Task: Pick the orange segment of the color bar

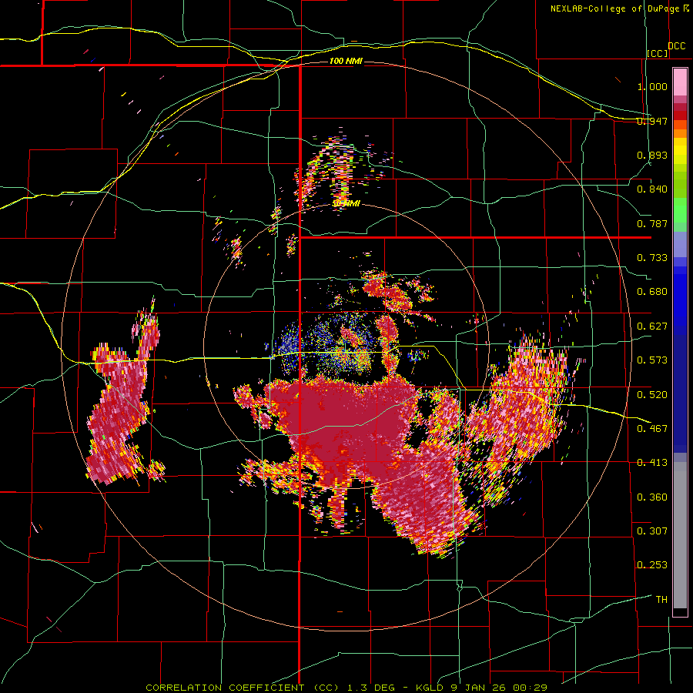Action: [x=680, y=133]
